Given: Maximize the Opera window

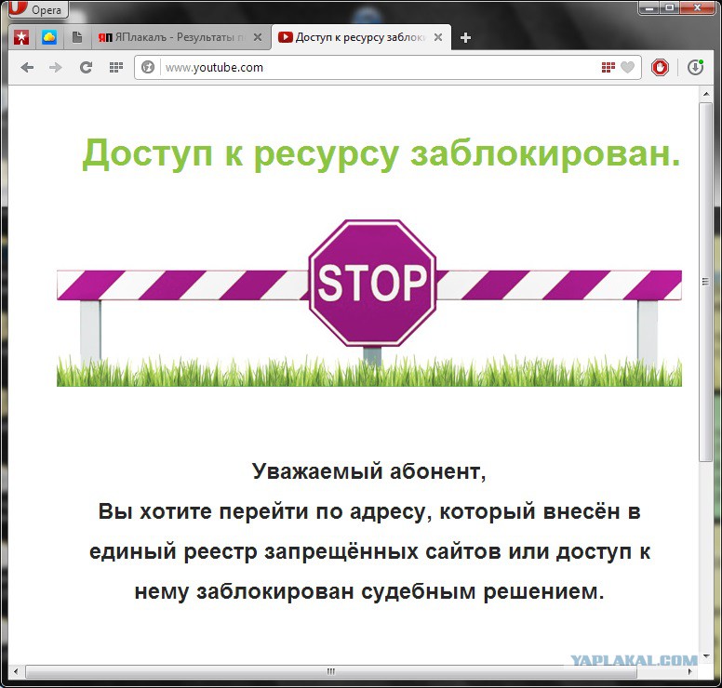Looking at the screenshot, I should [670, 7].
